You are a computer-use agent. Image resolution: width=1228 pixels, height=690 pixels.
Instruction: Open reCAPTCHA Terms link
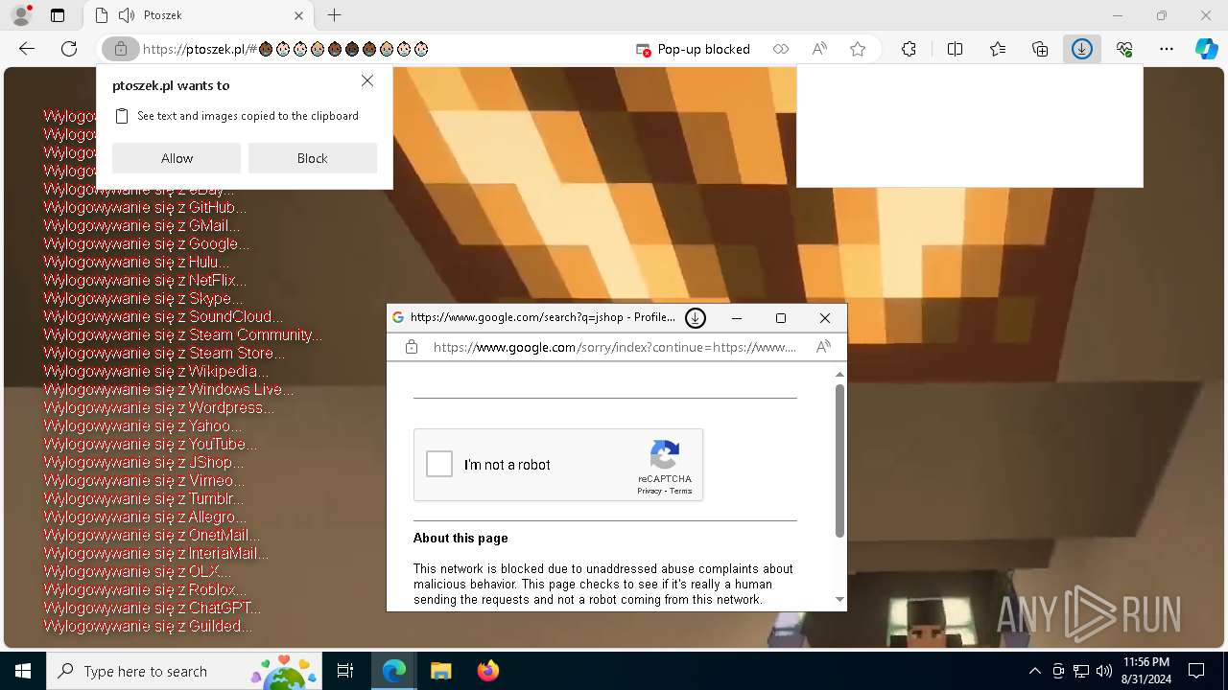click(681, 491)
